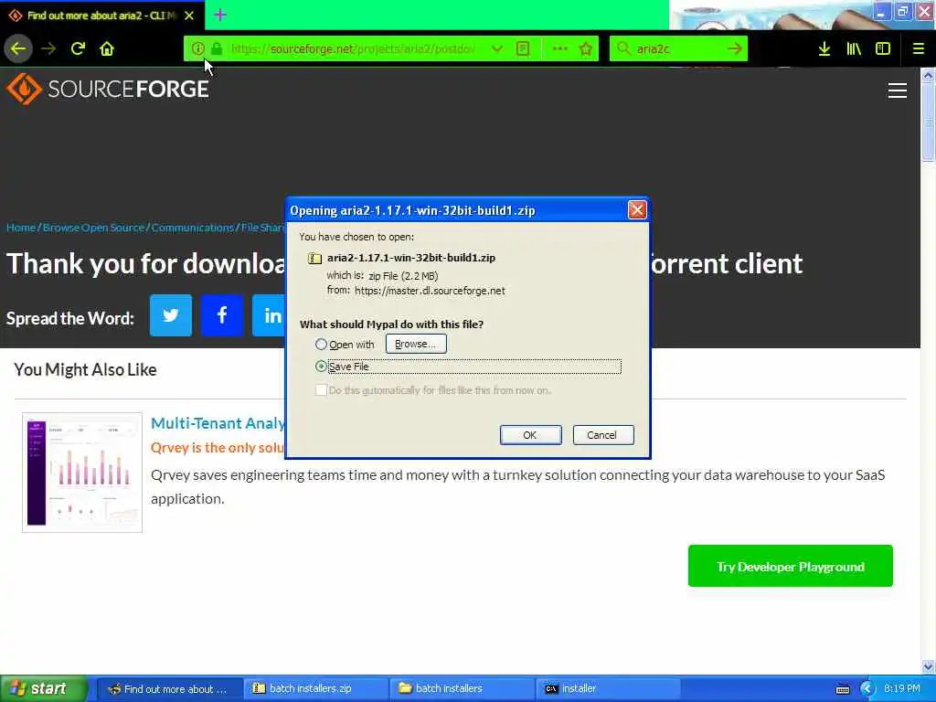
Task: Reload the page with the refresh icon
Action: pos(78,49)
